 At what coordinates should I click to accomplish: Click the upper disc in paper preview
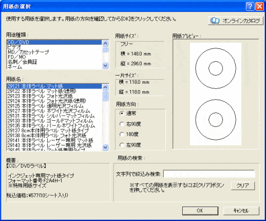click(216, 68)
